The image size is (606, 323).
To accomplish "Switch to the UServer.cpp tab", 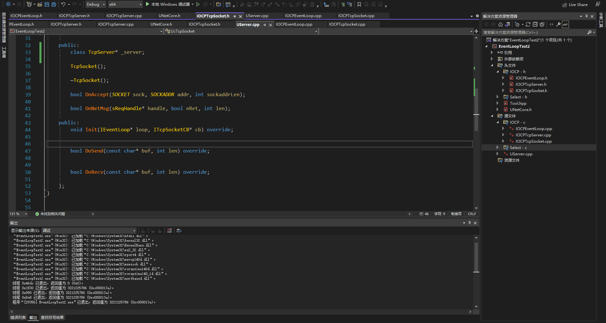I will click(248, 24).
